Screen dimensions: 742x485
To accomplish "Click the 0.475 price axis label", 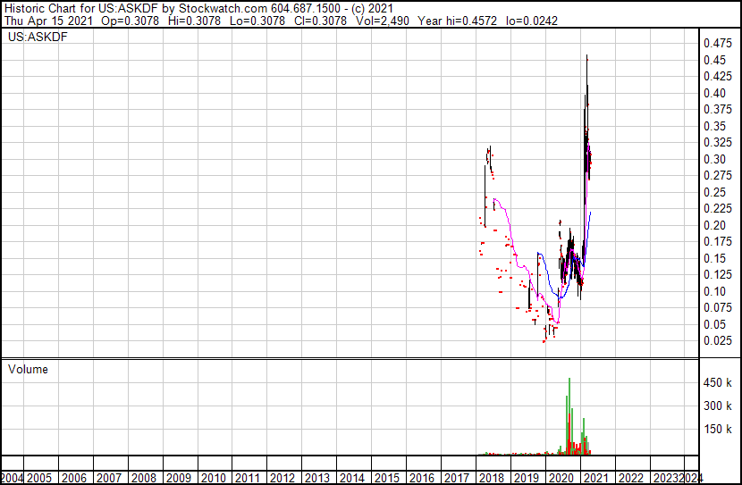I will 717,43.
